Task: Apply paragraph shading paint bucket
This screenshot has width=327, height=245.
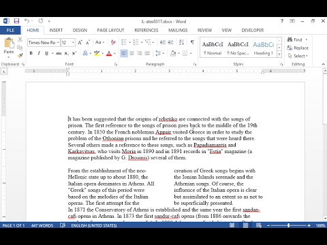Action: tap(173, 53)
